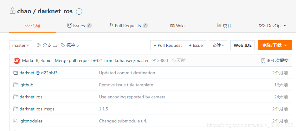Viewport: 296px width, 131px height.
Task: Open the 统计 statistics tab
Action: point(224,26)
